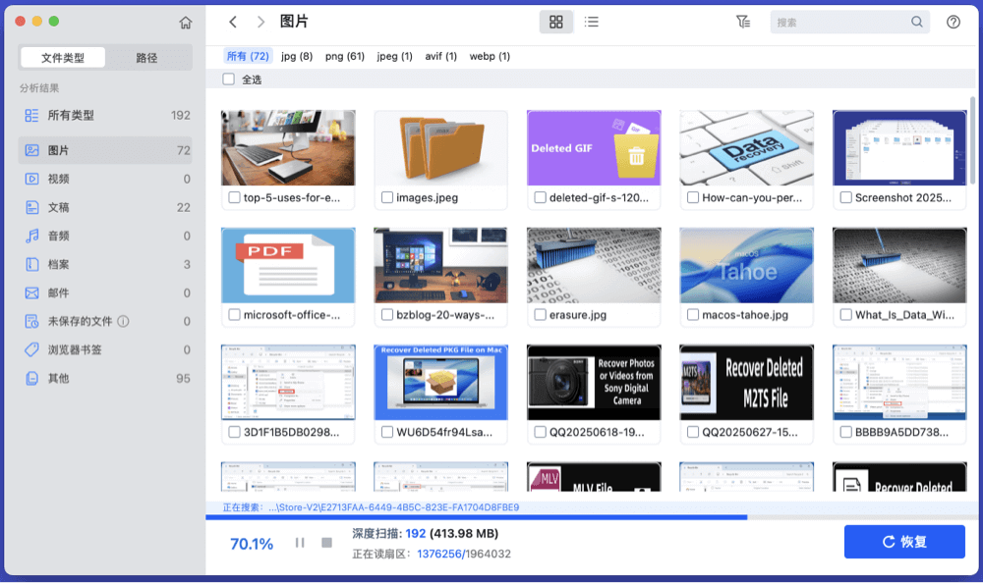This screenshot has height=583, width=983.
Task: Open the Path tab
Action: [146, 58]
